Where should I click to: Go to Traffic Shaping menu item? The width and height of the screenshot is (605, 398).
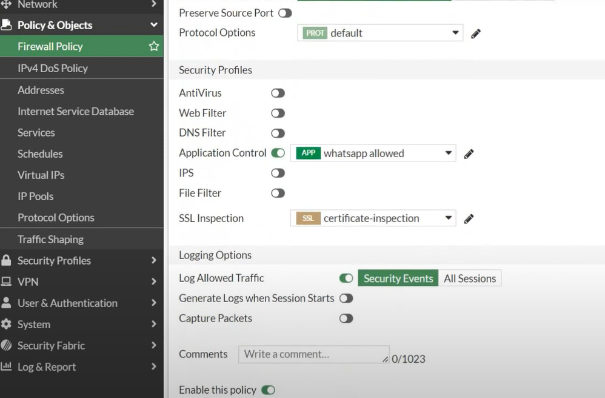click(50, 239)
